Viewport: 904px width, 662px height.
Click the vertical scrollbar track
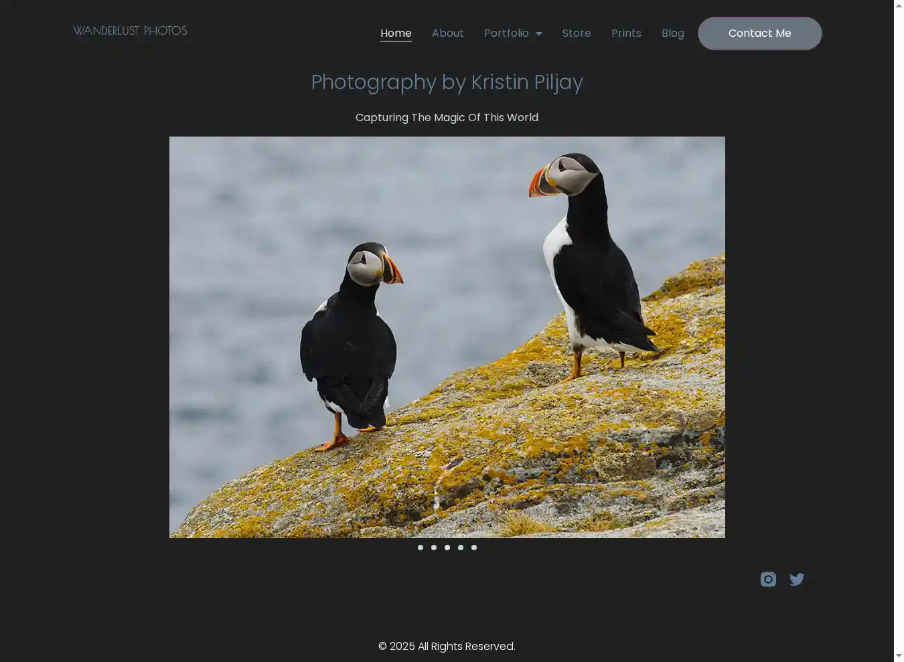[899, 335]
